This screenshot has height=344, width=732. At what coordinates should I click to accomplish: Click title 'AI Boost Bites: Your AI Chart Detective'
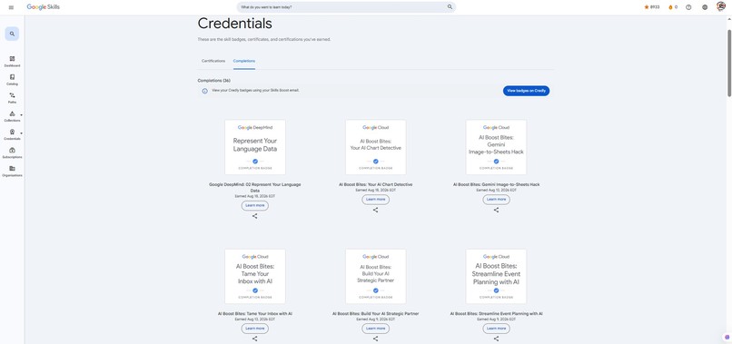(x=375, y=185)
